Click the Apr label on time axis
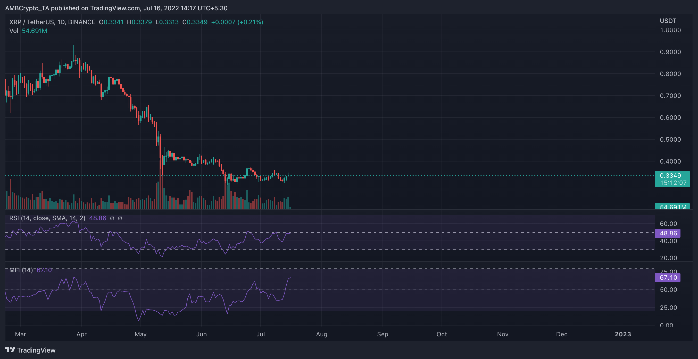 coord(81,334)
